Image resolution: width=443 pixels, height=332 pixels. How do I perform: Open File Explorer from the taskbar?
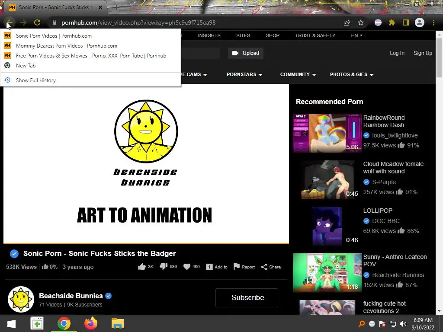click(x=118, y=323)
